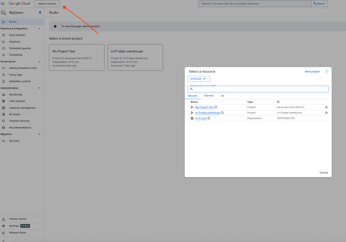Image resolution: width=346 pixels, height=242 pixels.
Task: Select the m19-data-warehouse project card
Action: 135,57
